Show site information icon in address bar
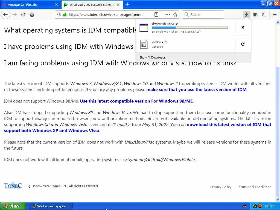Screen dimensions: 280x210 [59, 15]
